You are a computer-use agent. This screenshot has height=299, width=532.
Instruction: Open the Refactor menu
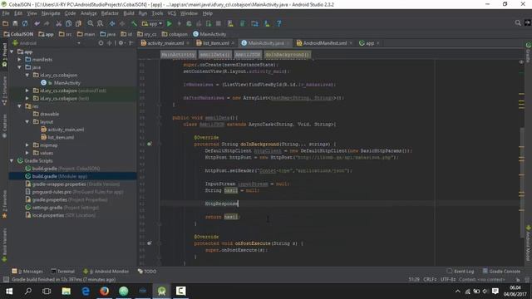click(110, 13)
